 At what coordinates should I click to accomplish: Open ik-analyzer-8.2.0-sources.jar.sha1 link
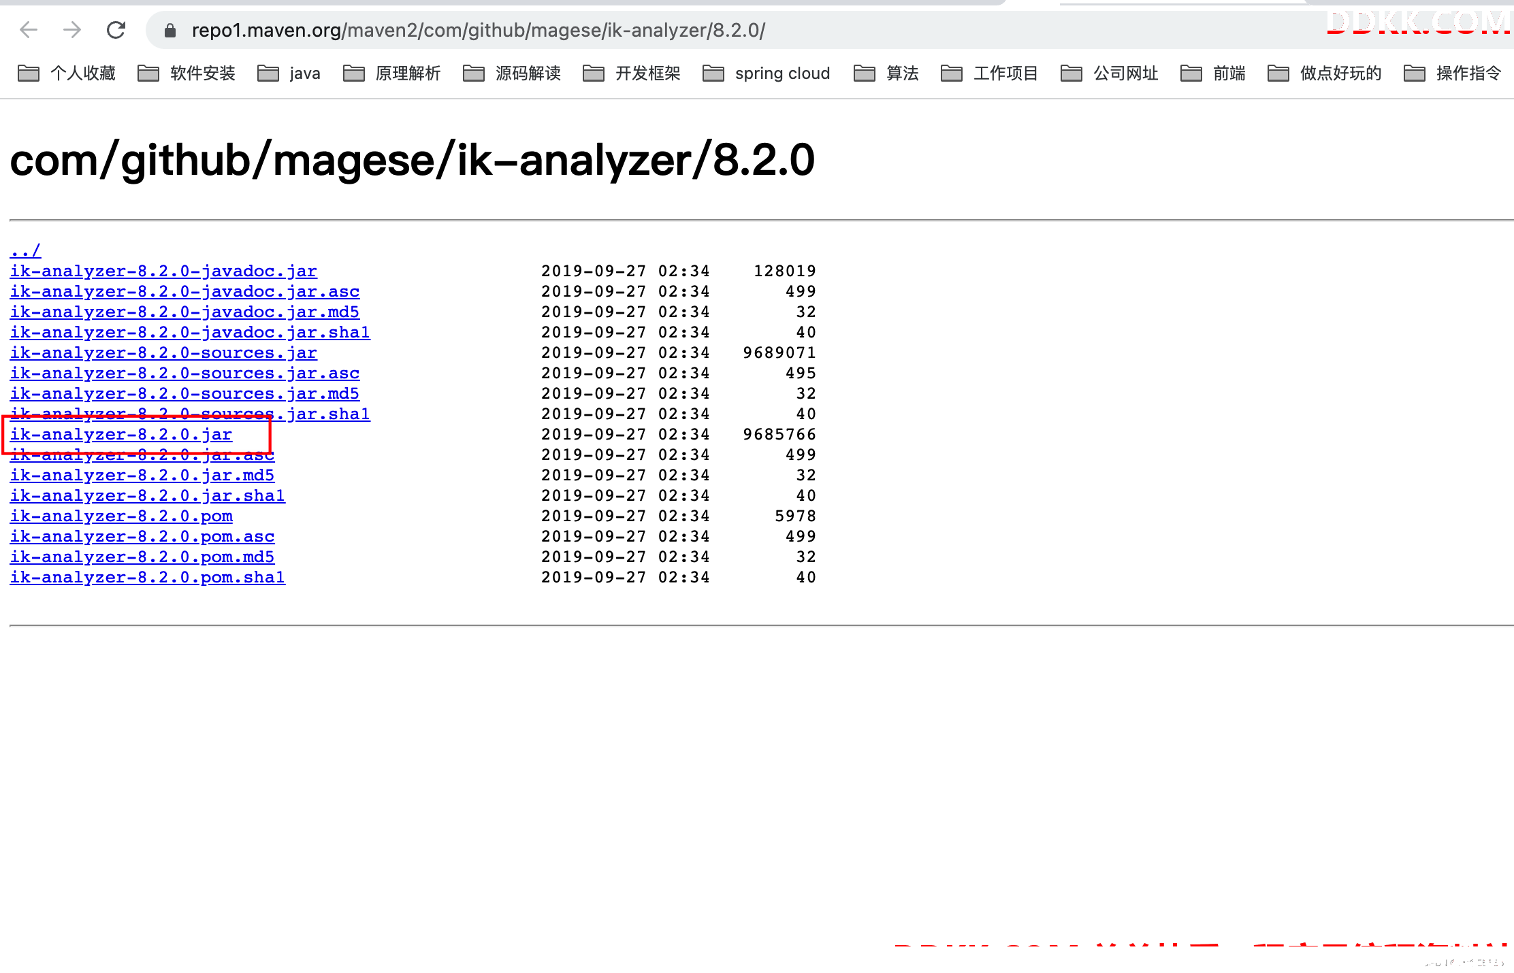(190, 414)
